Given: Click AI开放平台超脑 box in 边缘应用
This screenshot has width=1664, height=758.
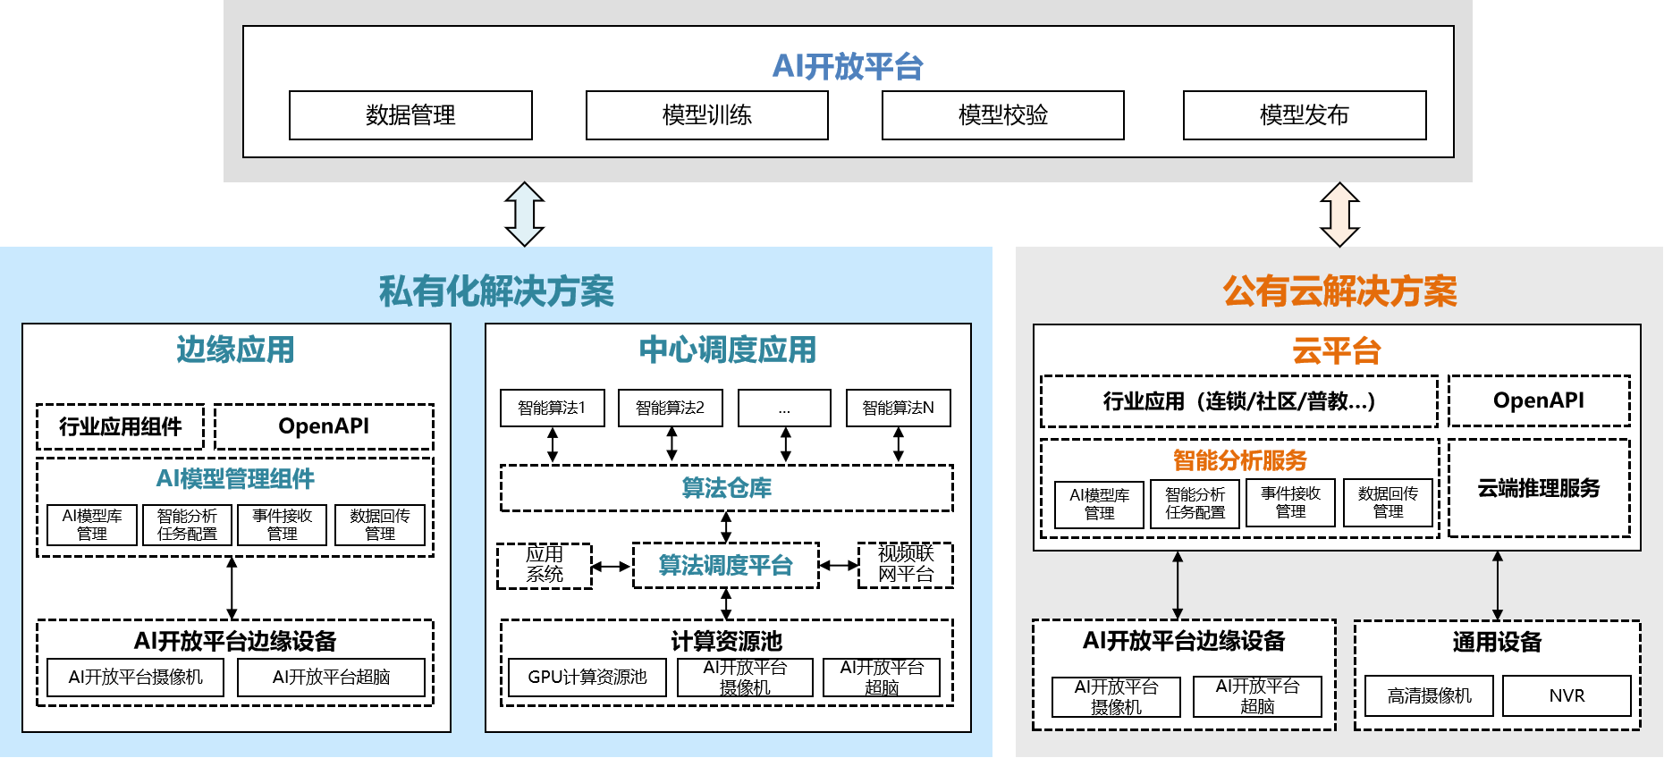Looking at the screenshot, I should tap(331, 678).
